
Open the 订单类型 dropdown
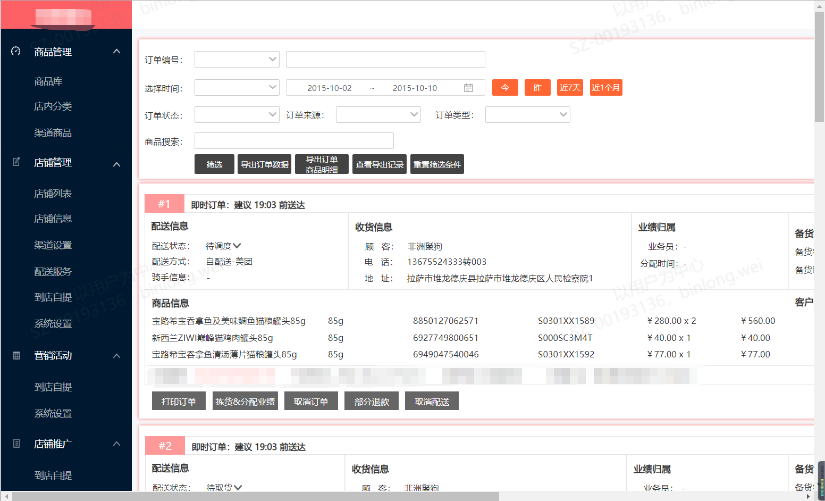pyautogui.click(x=528, y=114)
